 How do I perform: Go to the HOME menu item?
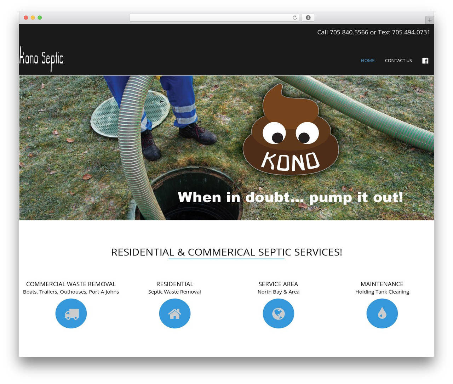pyautogui.click(x=368, y=61)
